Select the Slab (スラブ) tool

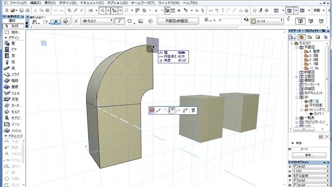tap(12, 74)
